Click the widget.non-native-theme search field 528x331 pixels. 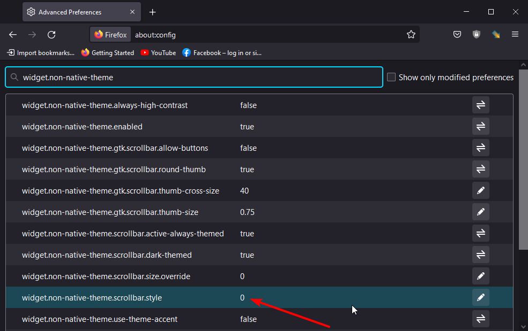tap(194, 78)
